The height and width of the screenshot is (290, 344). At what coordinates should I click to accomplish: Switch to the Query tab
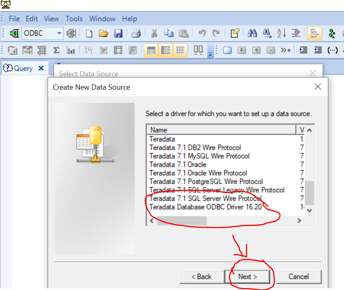23,68
